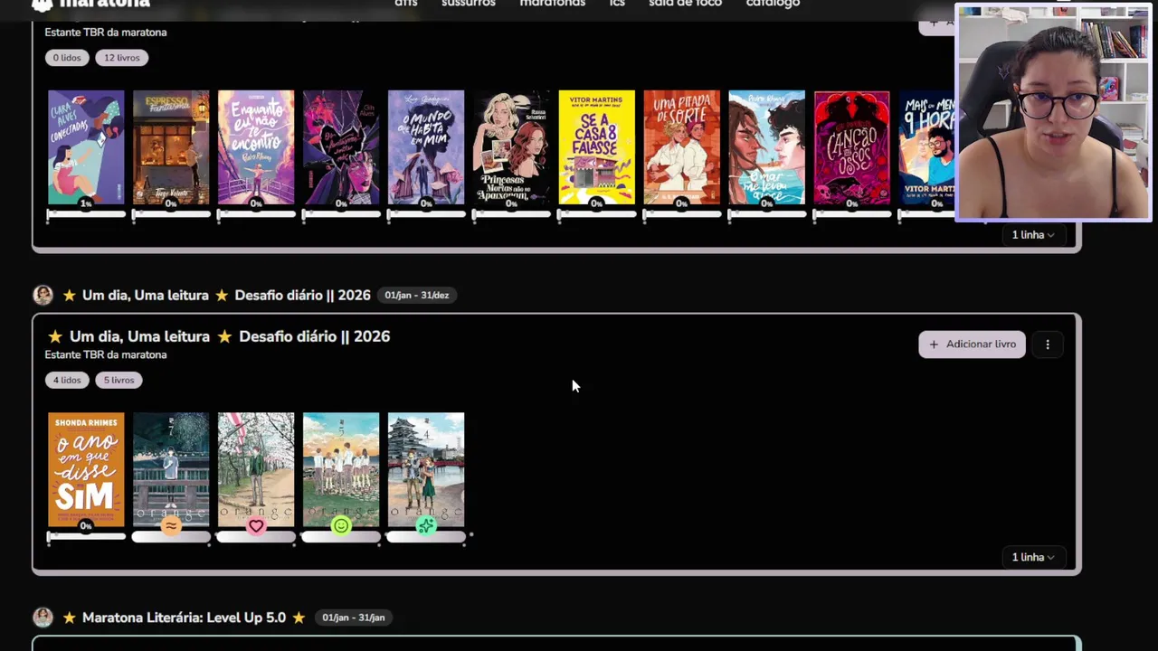Open the Maratona Literária: Level Up 5.0 title link
The width and height of the screenshot is (1158, 651).
tap(184, 618)
